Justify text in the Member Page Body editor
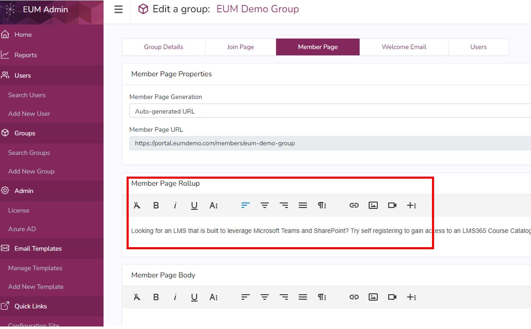 point(303,297)
